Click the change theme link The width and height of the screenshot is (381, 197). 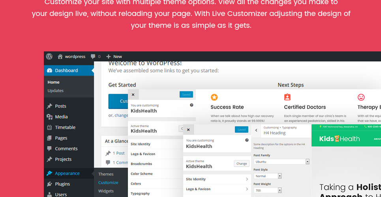pos(121,115)
